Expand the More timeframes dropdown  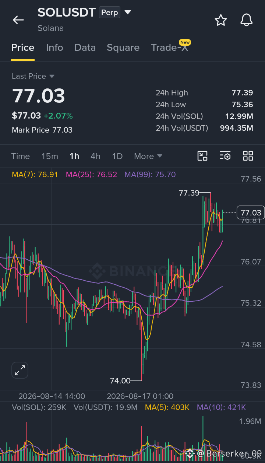point(148,156)
